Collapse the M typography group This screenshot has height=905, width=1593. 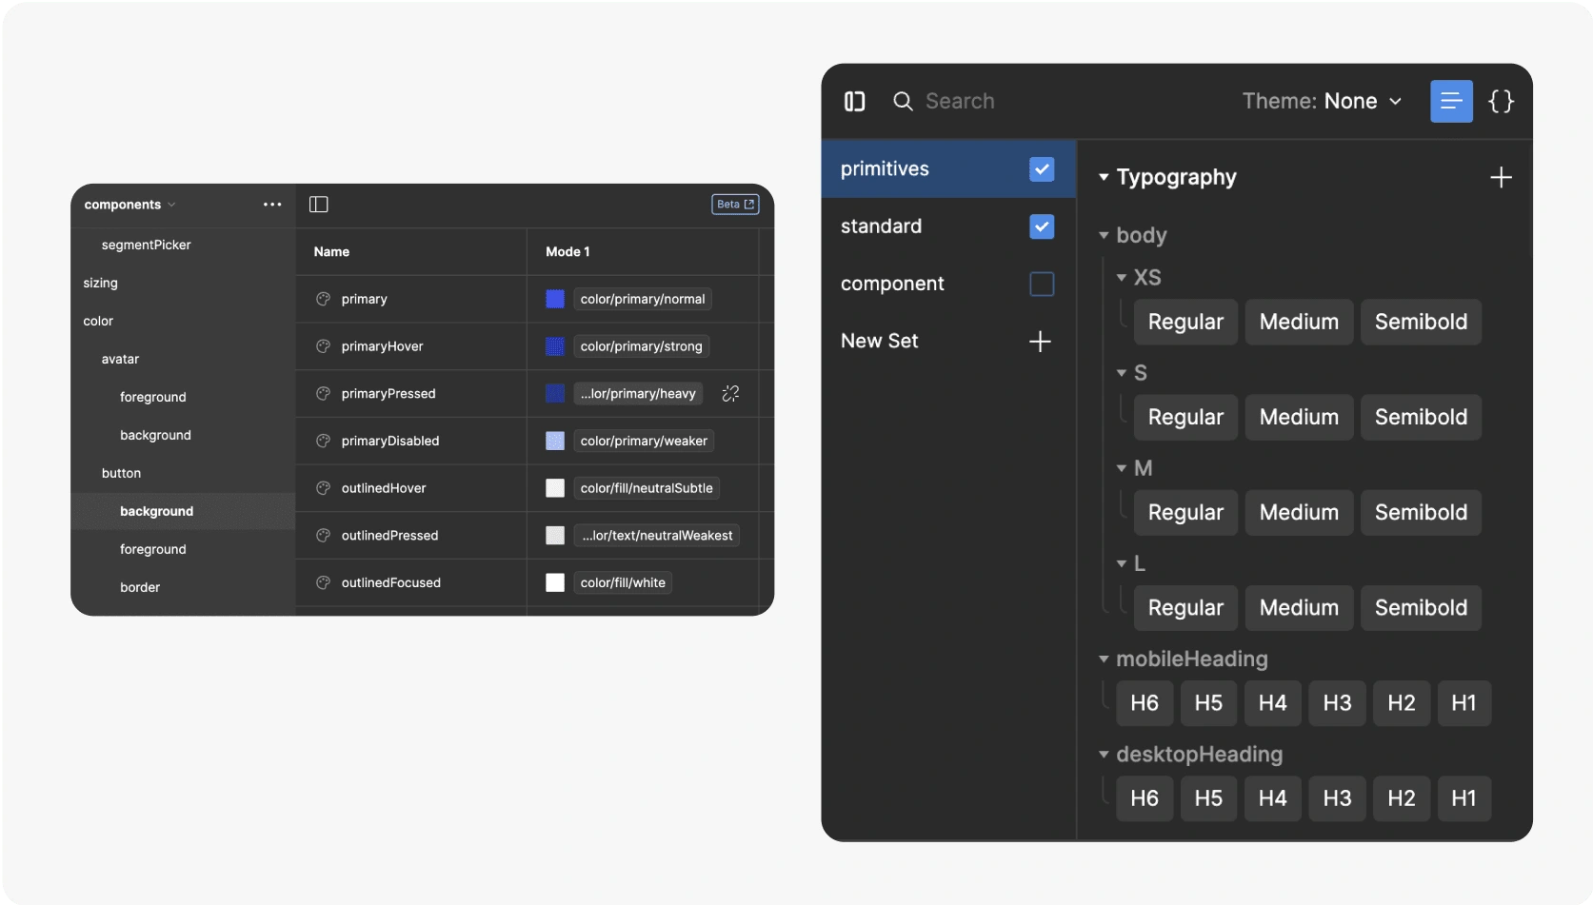click(1122, 468)
